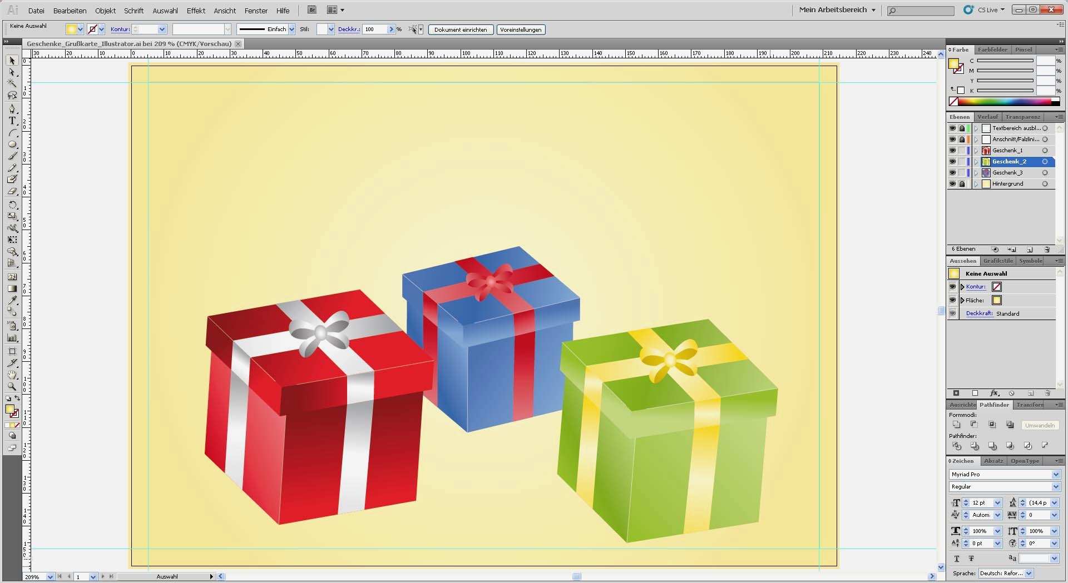Screen dimensions: 1068x583
Task: Click the Kontur link in control bar
Action: [x=120, y=29]
